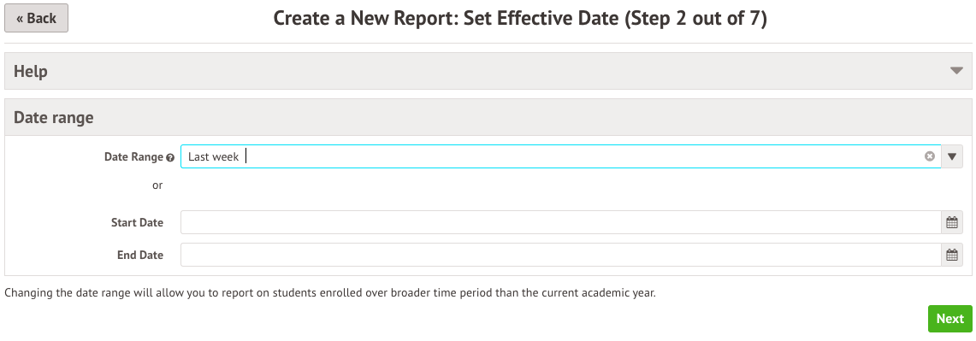The height and width of the screenshot is (341, 976).
Task: Expand the Help section with the triangle arrow
Action: pos(956,71)
